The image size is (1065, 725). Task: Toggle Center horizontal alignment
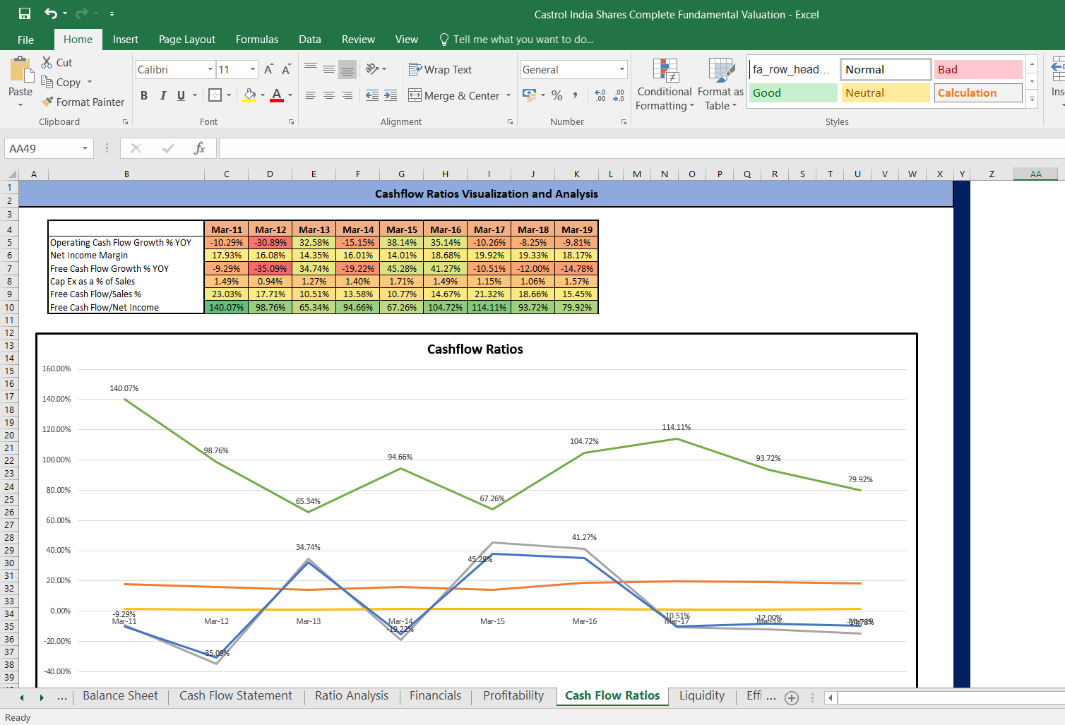coord(329,95)
